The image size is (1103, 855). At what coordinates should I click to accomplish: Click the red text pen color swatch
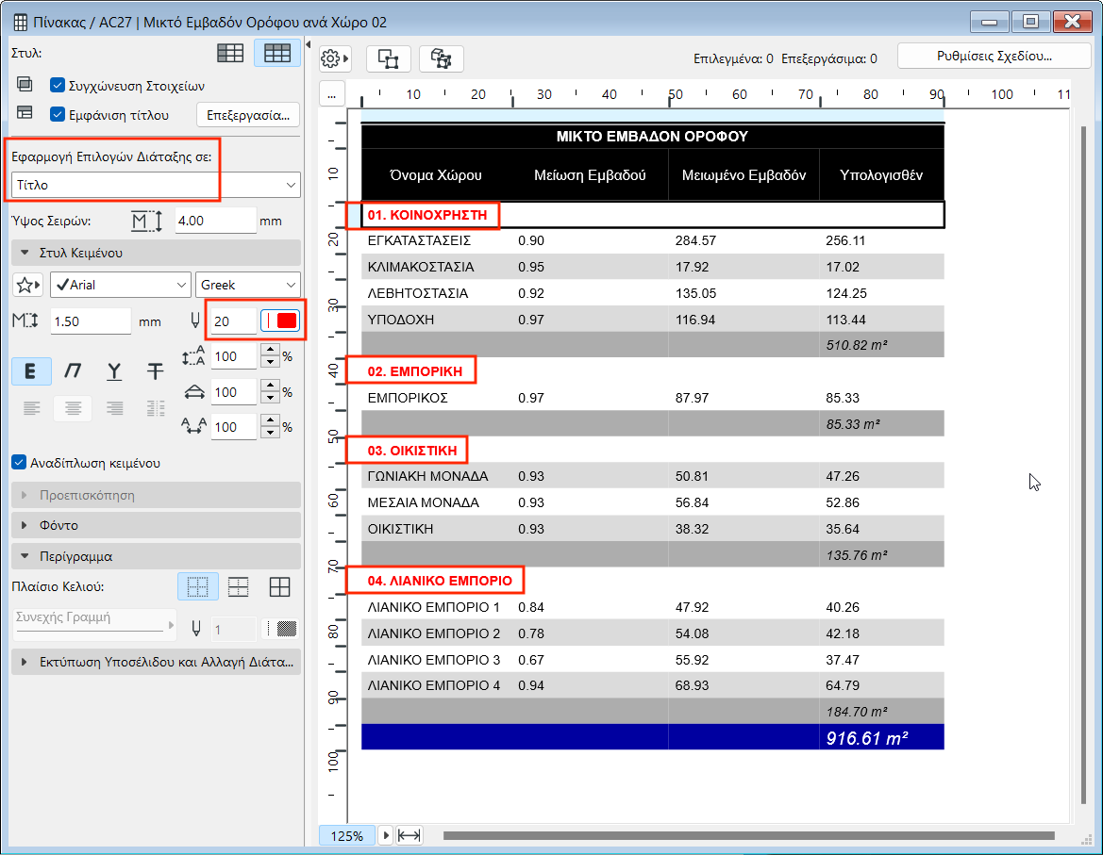coord(287,321)
